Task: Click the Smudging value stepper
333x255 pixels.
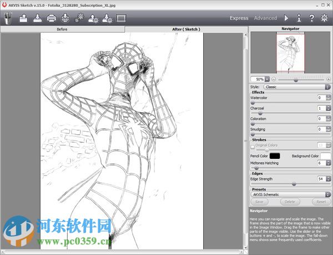Action: coord(329,129)
